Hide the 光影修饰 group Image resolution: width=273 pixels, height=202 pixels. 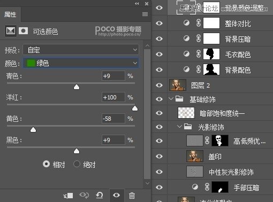point(159,127)
